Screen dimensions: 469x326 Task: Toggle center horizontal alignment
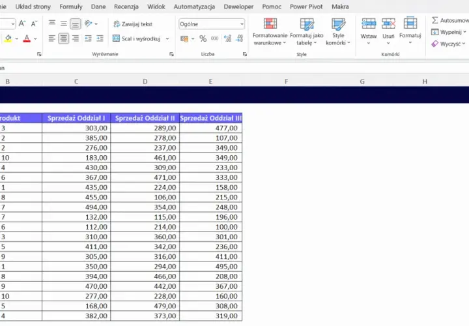[63, 38]
